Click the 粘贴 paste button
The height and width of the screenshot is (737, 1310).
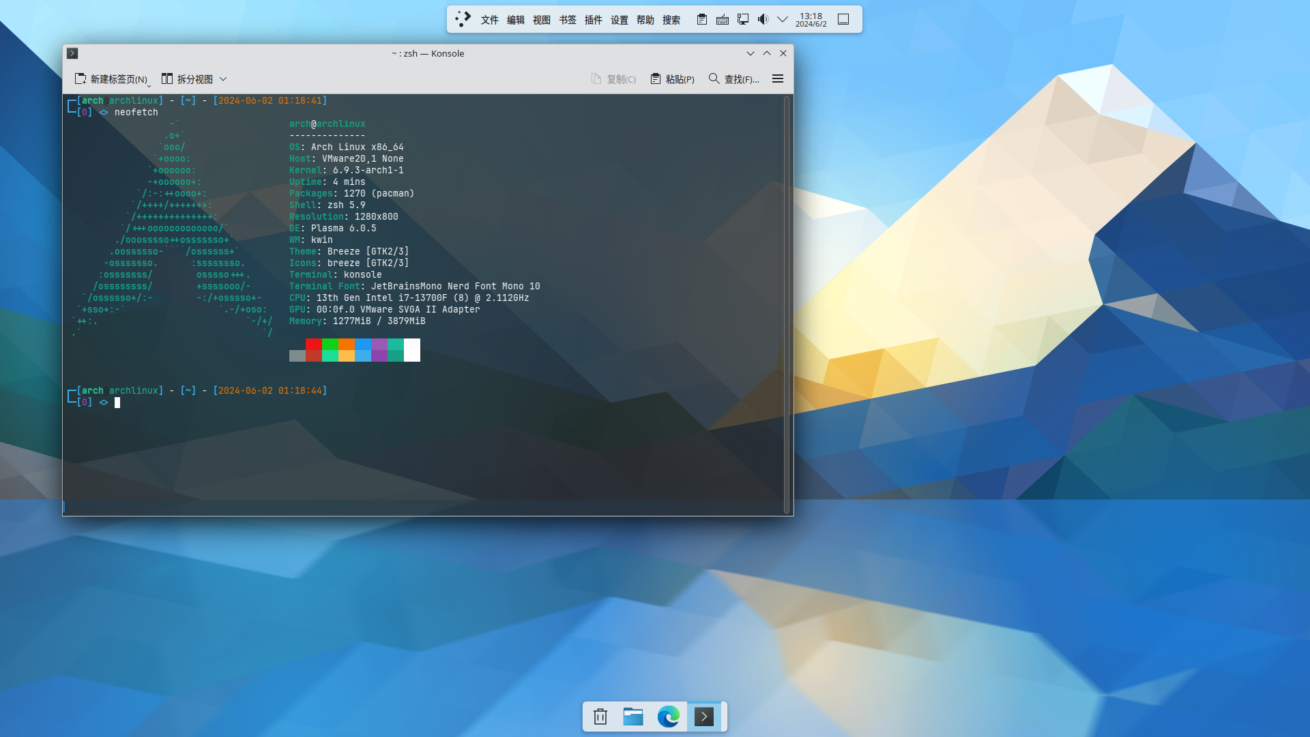point(672,79)
